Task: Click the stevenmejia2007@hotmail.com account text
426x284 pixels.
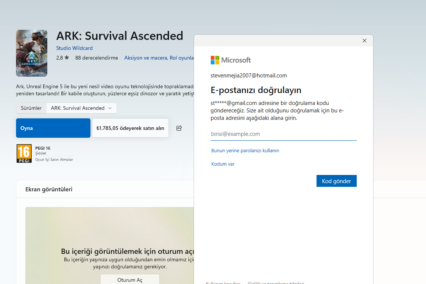Action: pos(249,76)
